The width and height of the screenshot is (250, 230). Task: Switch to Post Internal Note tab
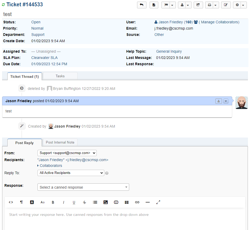[60, 142]
